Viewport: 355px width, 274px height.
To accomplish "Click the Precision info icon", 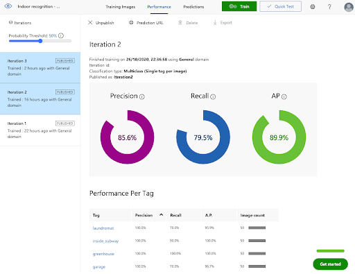I will (142, 96).
